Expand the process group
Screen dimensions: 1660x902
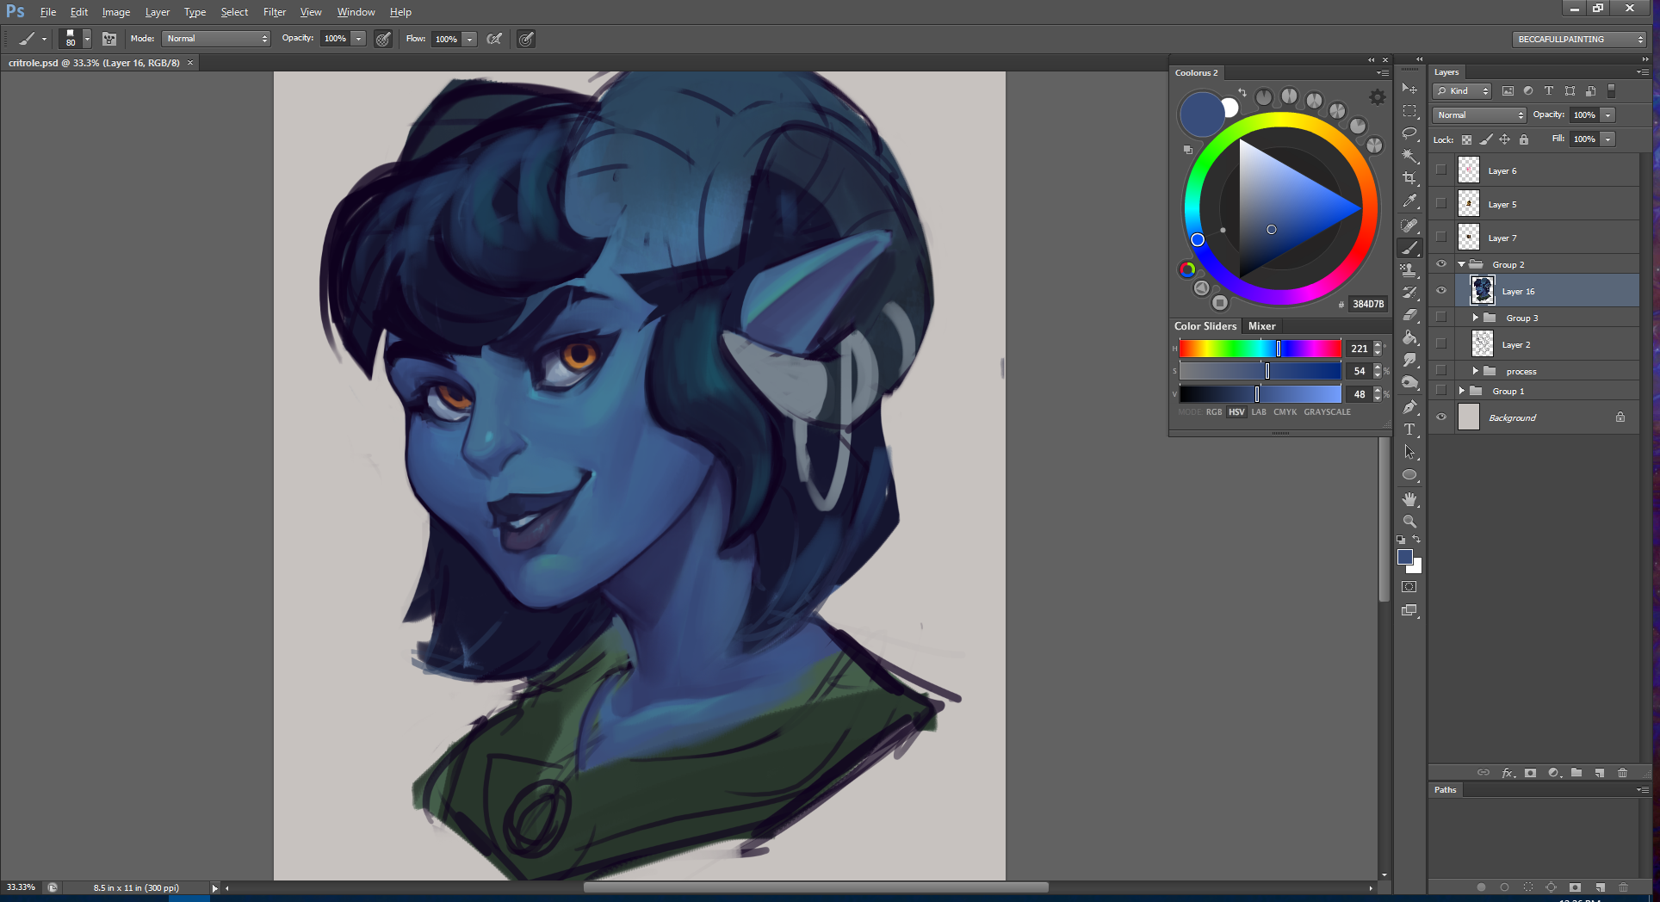click(x=1475, y=371)
